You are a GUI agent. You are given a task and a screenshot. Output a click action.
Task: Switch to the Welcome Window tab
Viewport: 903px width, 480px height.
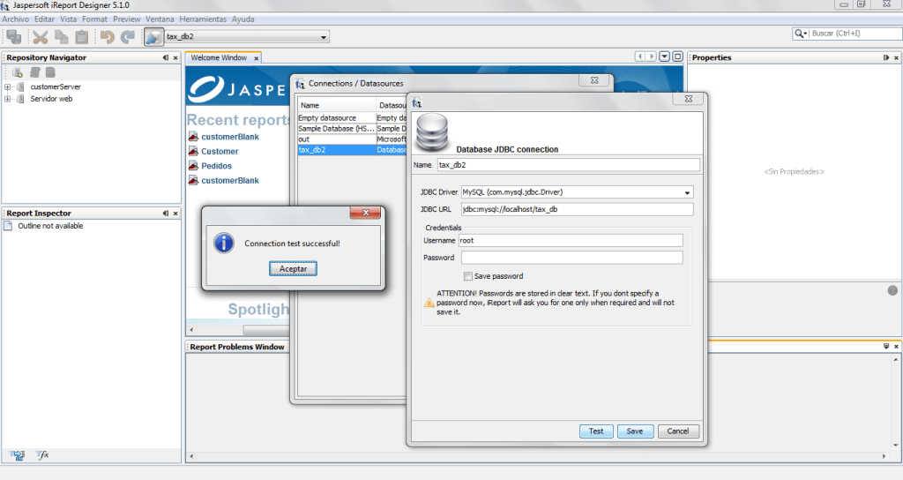click(219, 57)
